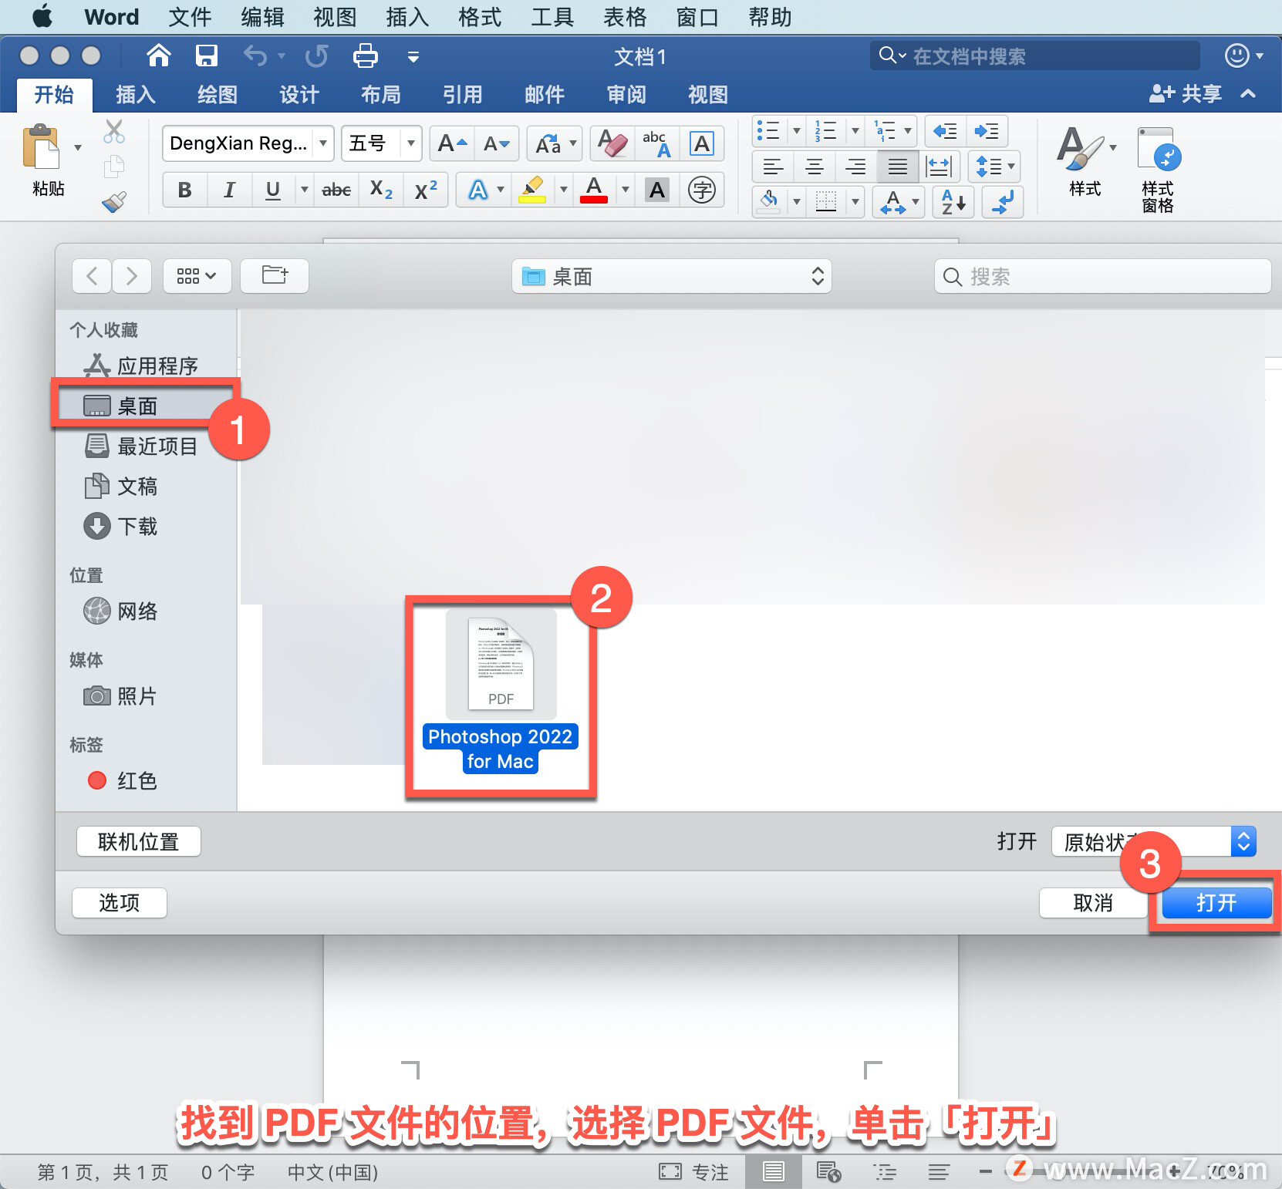Apply superscript formatting
This screenshot has height=1189, width=1282.
coord(426,190)
